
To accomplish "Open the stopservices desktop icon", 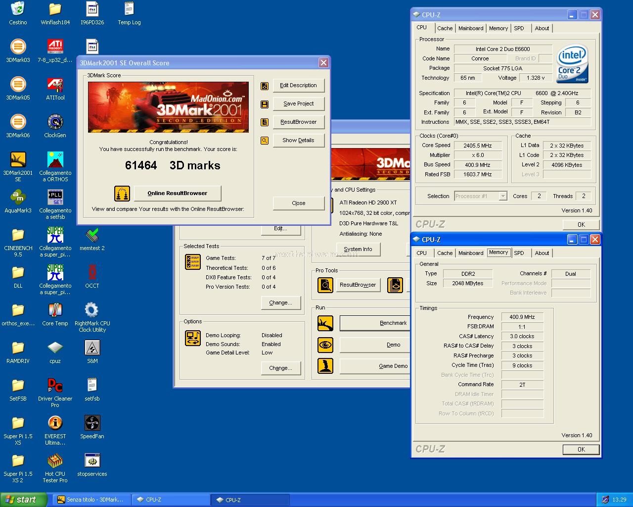I will (92, 460).
